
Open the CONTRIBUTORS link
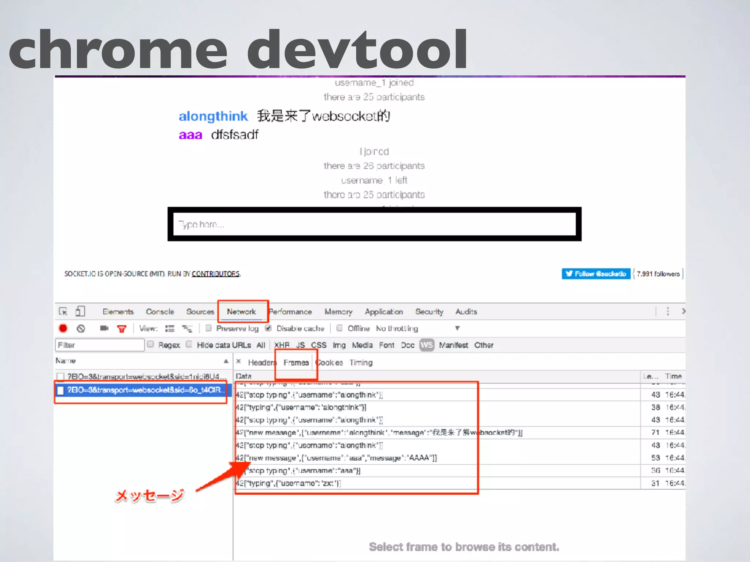coord(216,274)
